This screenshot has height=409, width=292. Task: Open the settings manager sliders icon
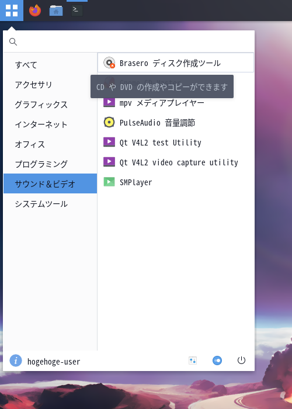point(193,361)
